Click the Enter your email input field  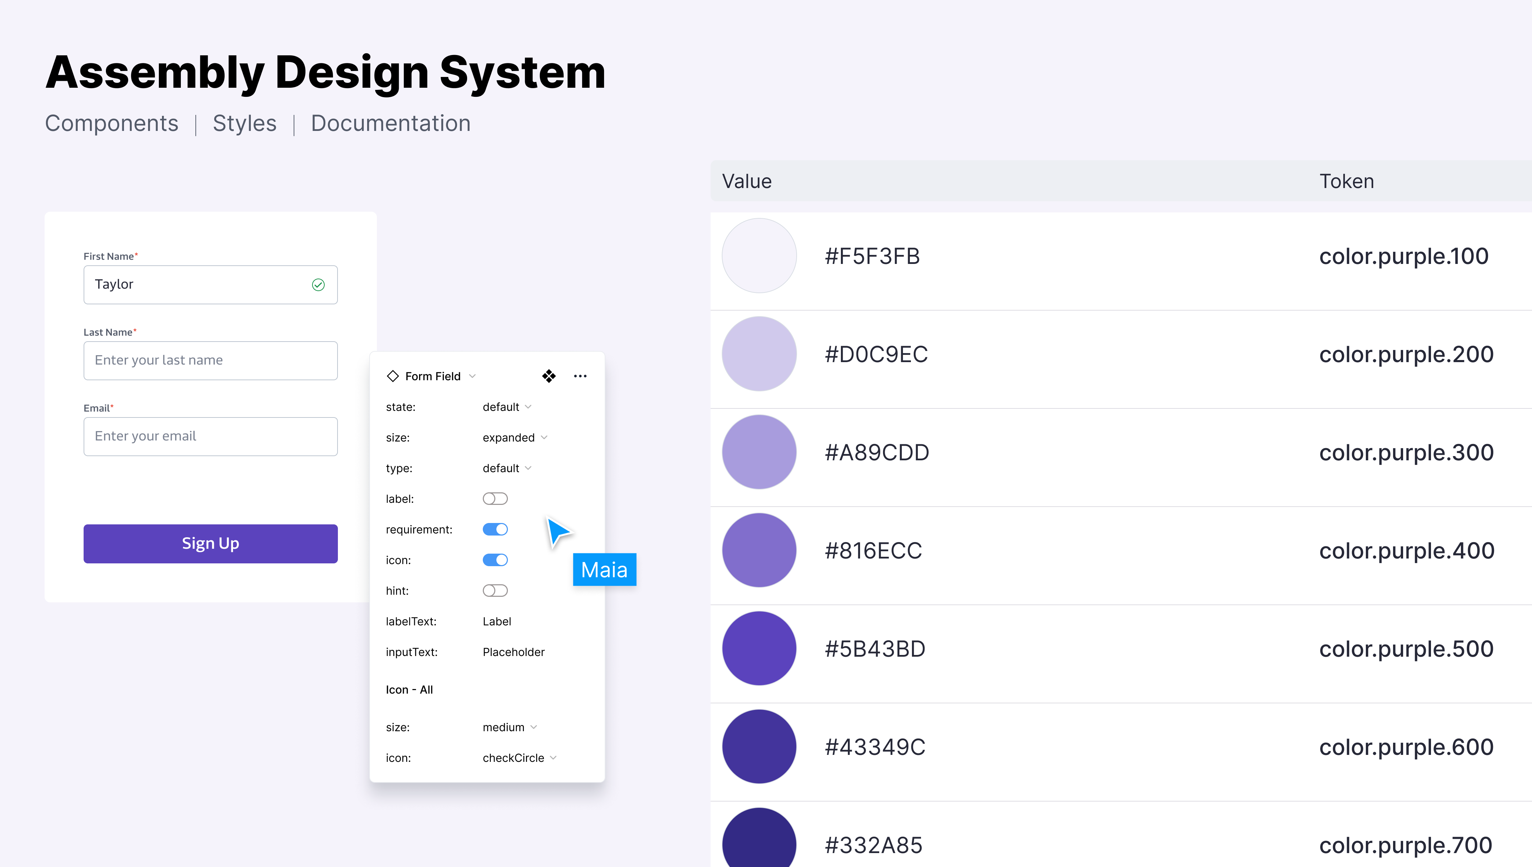[x=210, y=437]
